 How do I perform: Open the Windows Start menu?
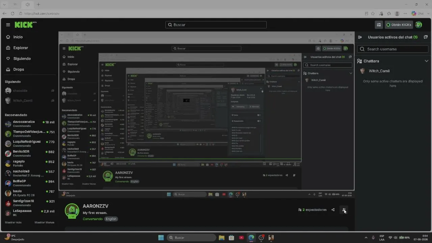[x=161, y=238]
